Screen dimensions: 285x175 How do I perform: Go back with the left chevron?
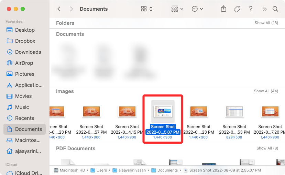pyautogui.click(x=59, y=9)
